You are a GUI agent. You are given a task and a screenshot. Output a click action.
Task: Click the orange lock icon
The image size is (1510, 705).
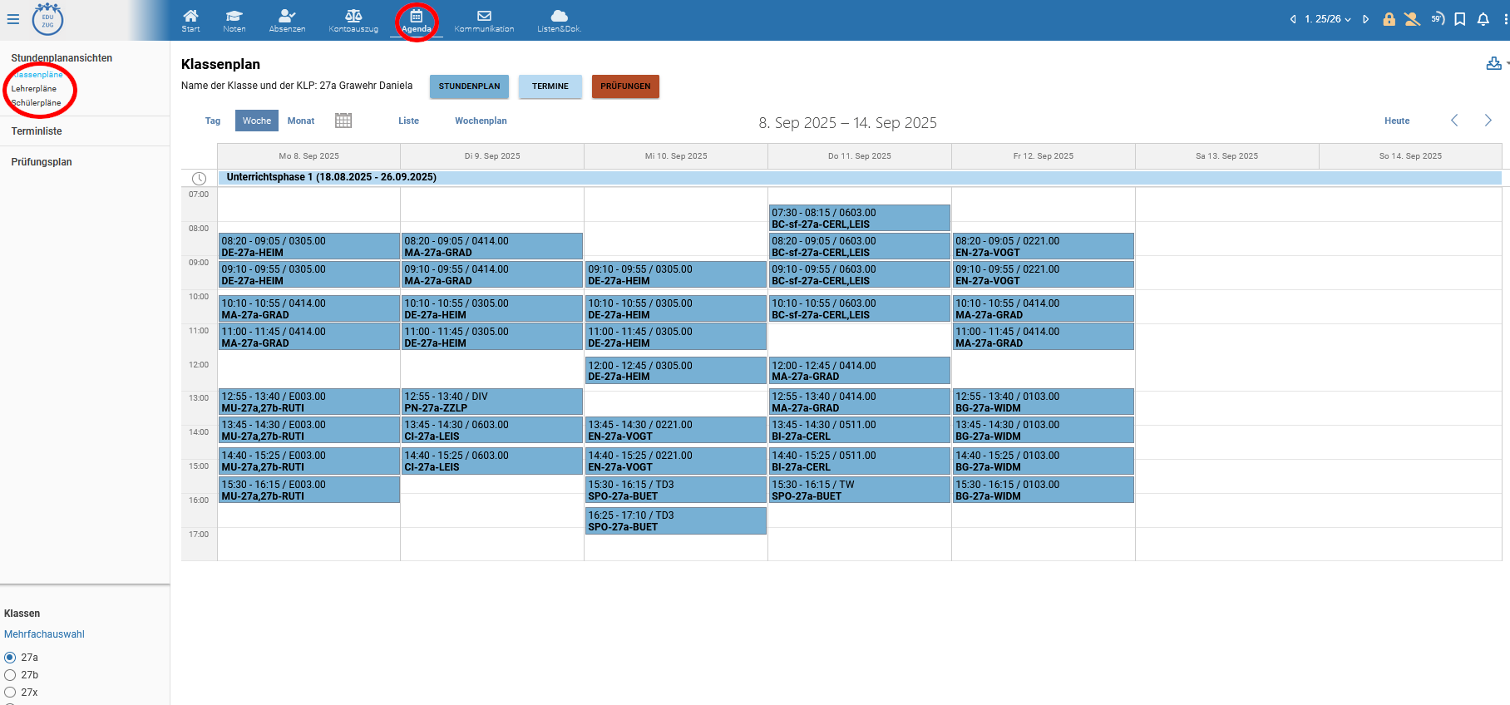point(1389,19)
